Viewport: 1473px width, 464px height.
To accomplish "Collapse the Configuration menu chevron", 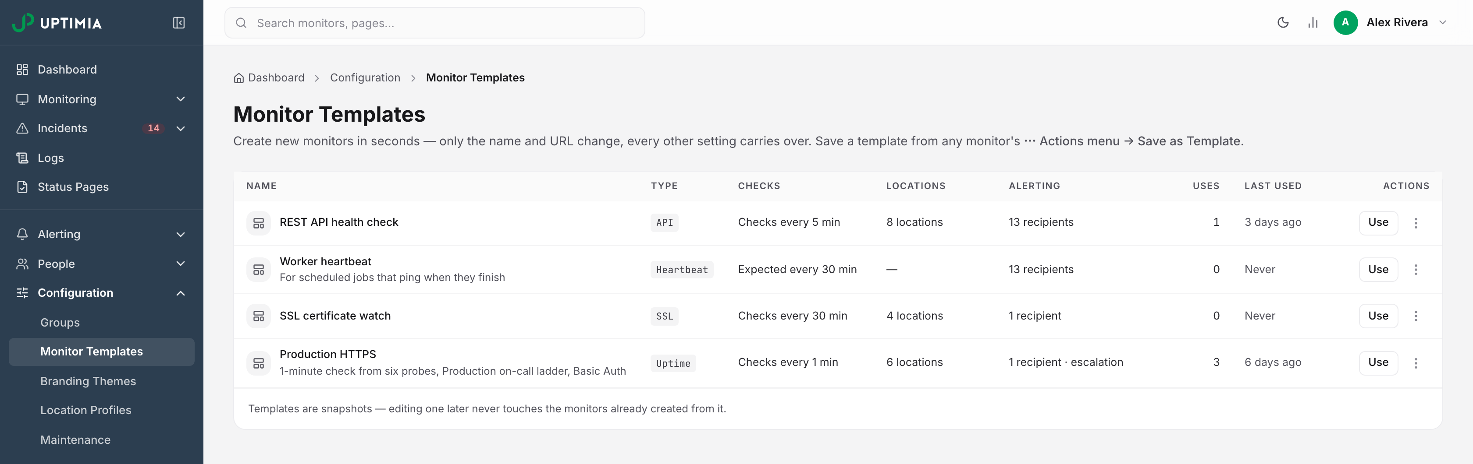I will pyautogui.click(x=181, y=293).
